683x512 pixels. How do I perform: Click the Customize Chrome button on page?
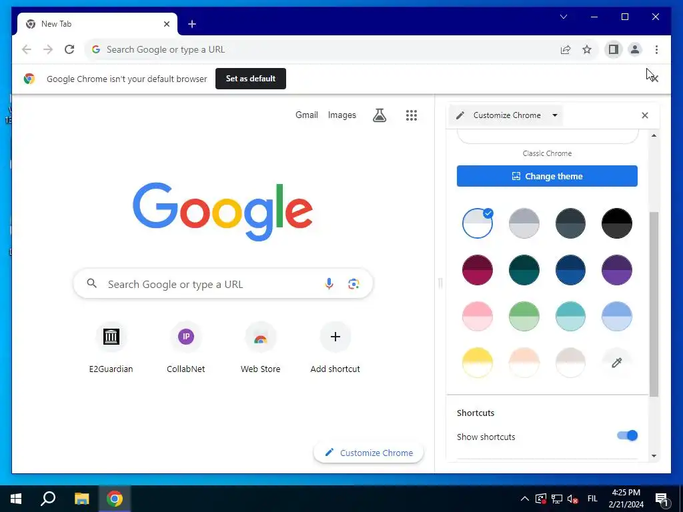point(368,453)
